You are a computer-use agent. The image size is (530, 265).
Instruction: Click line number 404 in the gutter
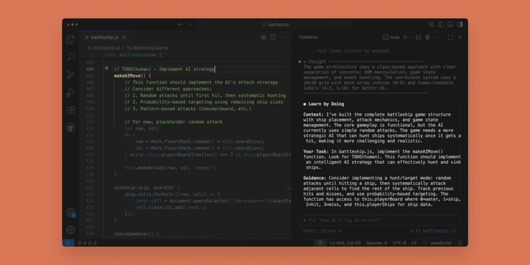[x=90, y=69]
